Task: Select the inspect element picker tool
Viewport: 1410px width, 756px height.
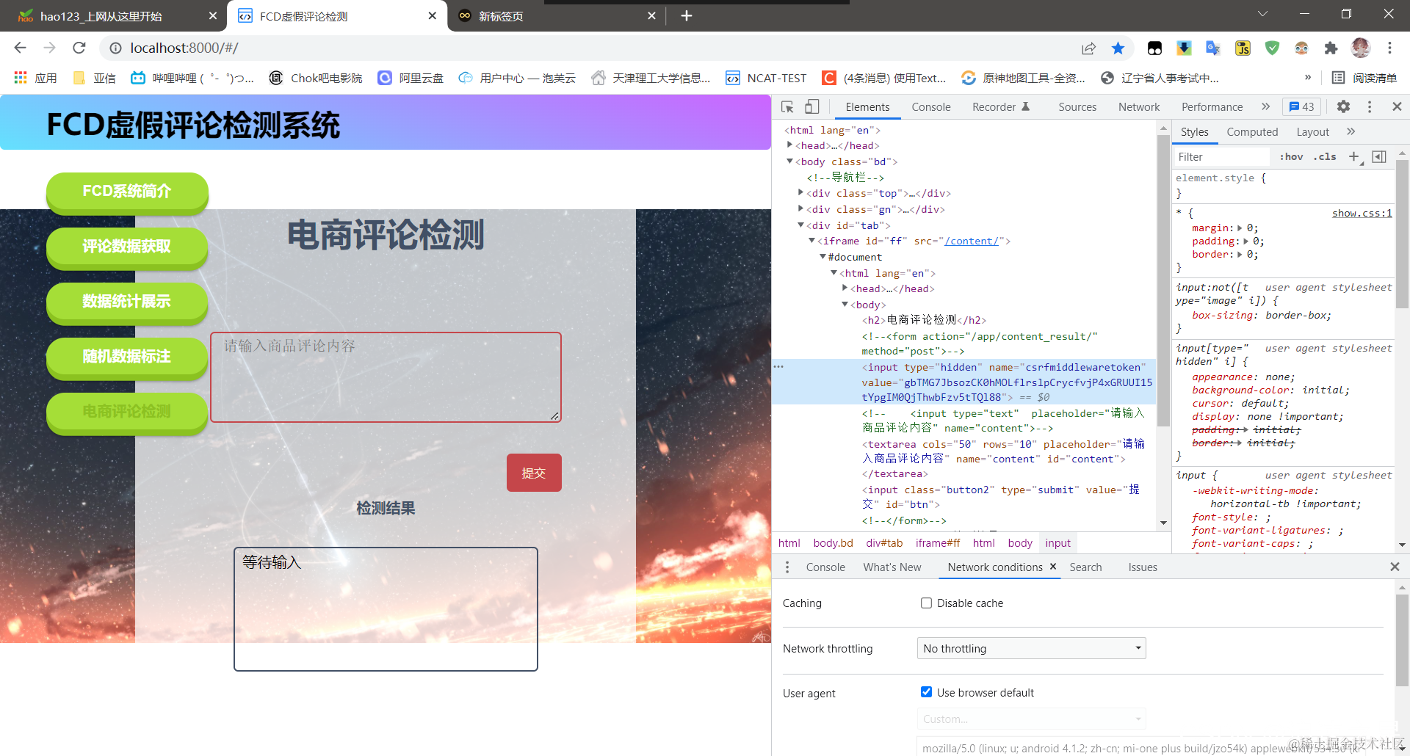Action: [x=787, y=107]
